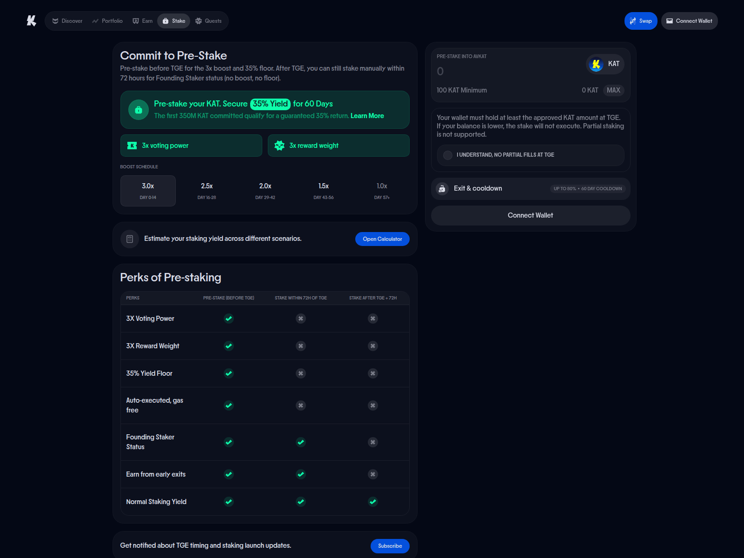Image resolution: width=744 pixels, height=558 pixels.
Task: Click Normal Staking Yield after-72h check icon
Action: [x=373, y=502]
